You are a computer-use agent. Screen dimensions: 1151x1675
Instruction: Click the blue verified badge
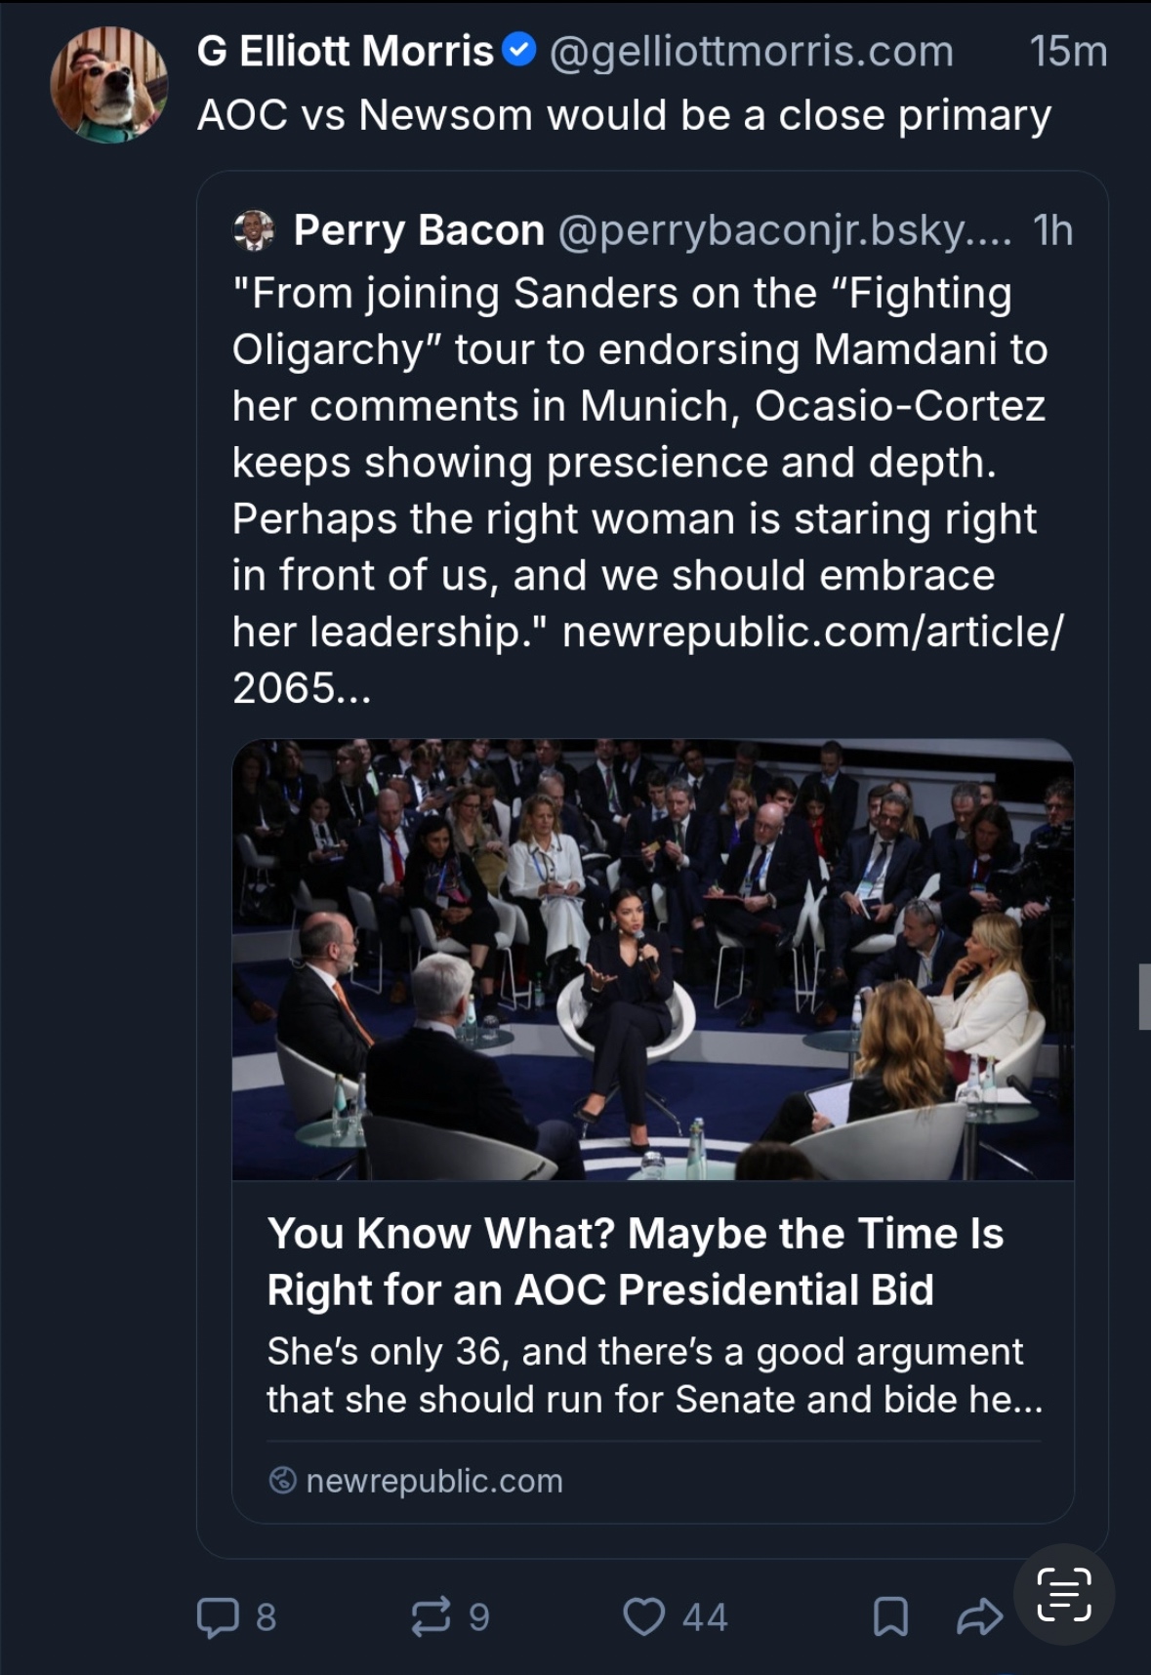click(x=519, y=50)
